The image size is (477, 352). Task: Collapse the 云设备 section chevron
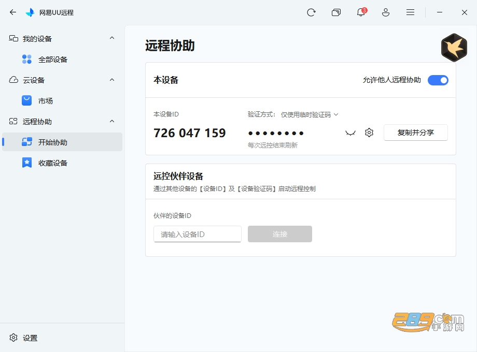pos(112,80)
